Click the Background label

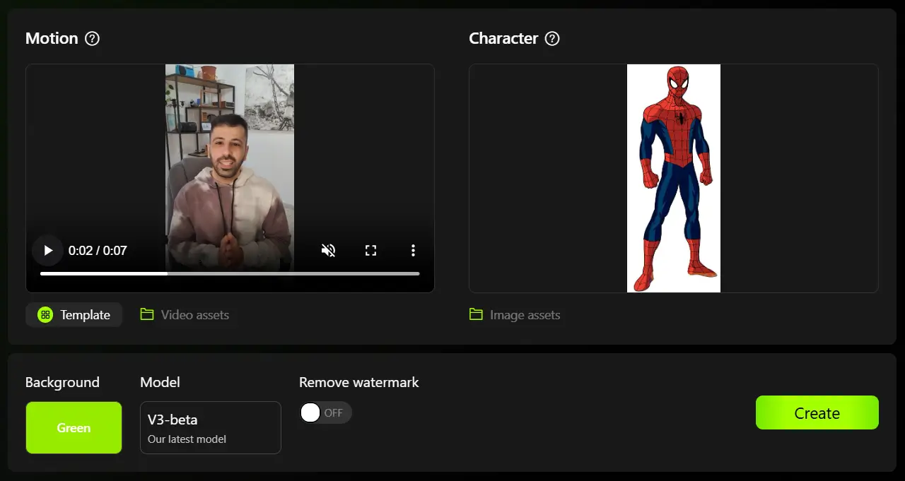coord(62,382)
